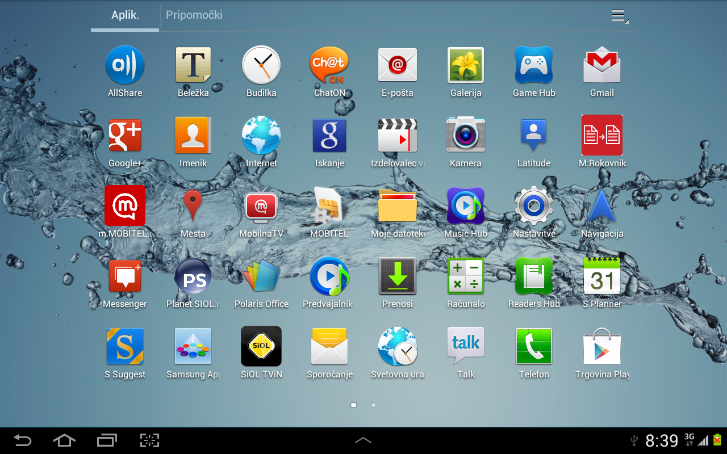Launch Music Hub
Image resolution: width=727 pixels, height=454 pixels.
point(466,206)
